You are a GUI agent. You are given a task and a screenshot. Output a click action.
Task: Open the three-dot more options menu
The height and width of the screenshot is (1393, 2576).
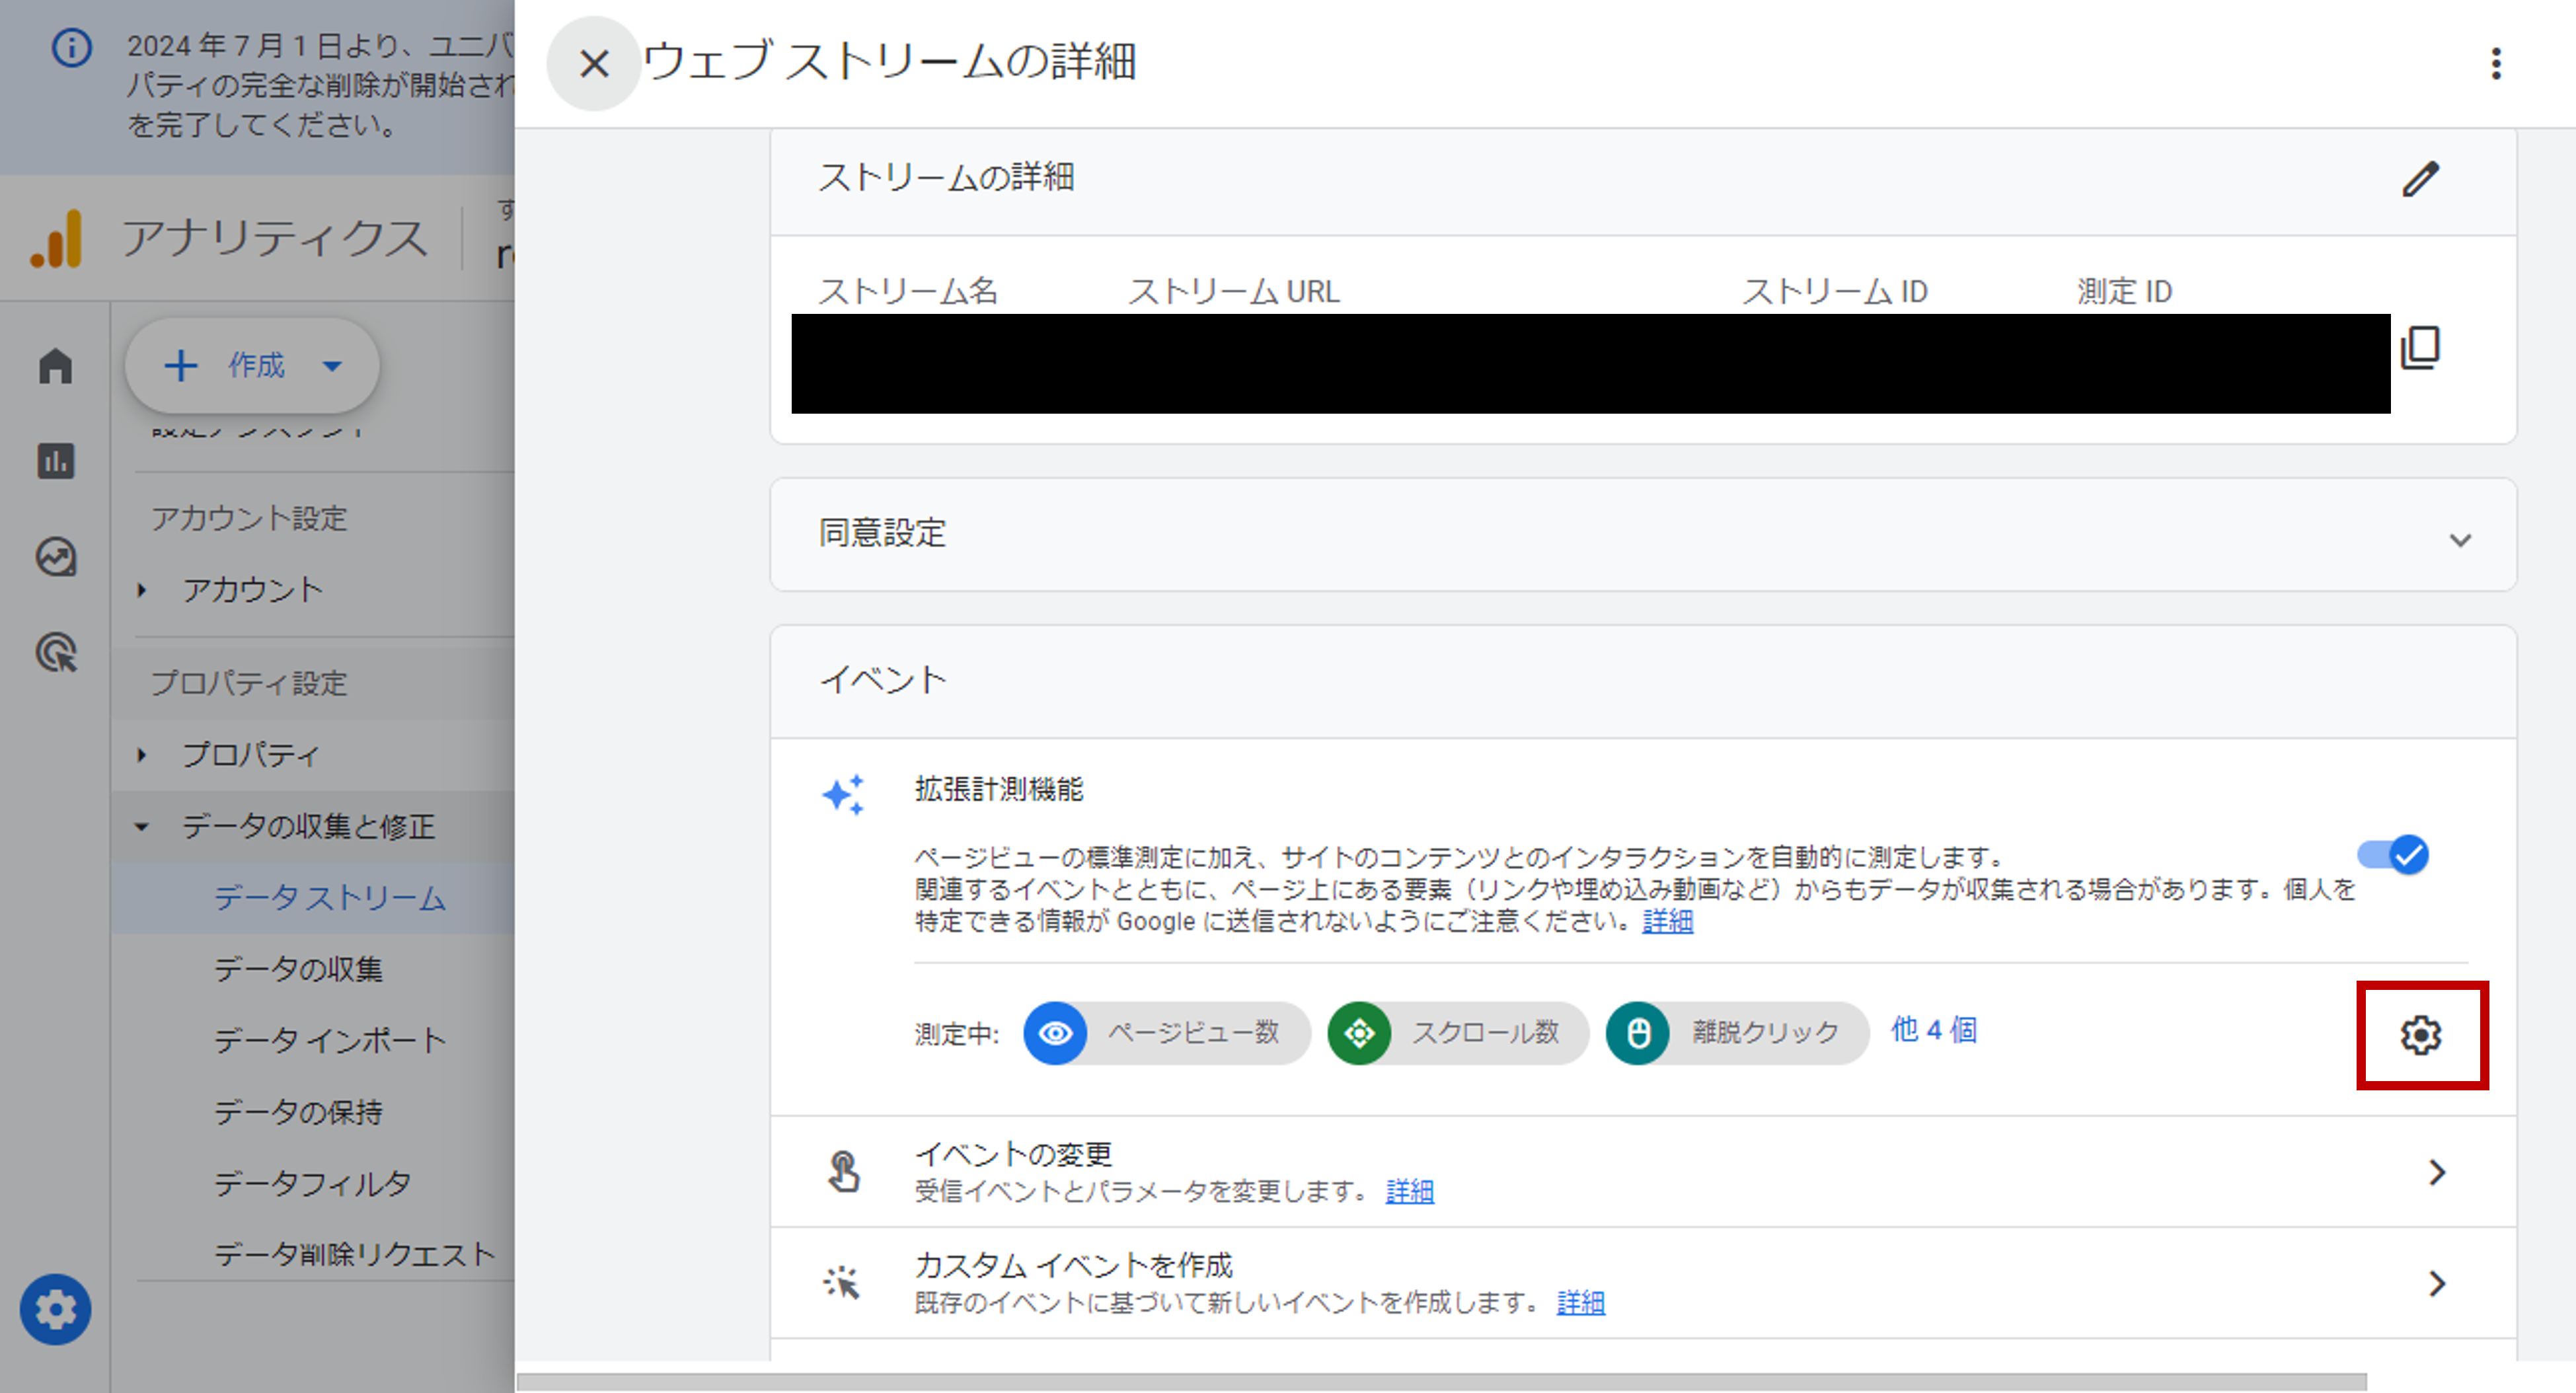coord(2495,64)
